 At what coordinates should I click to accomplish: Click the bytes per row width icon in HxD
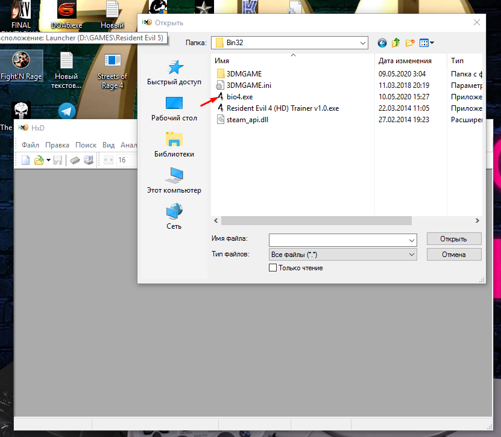pyautogui.click(x=109, y=160)
